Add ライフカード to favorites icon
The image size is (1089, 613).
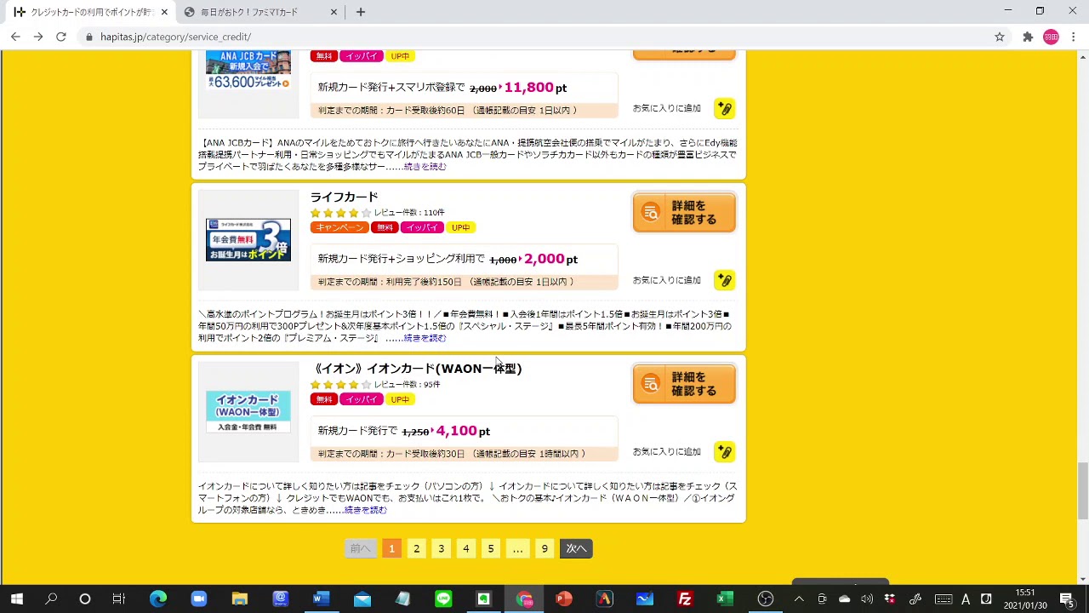[724, 280]
